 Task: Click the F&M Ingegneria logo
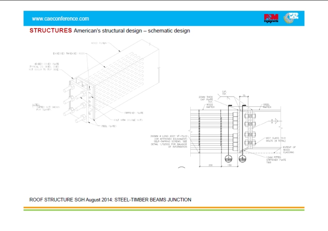tap(271, 19)
